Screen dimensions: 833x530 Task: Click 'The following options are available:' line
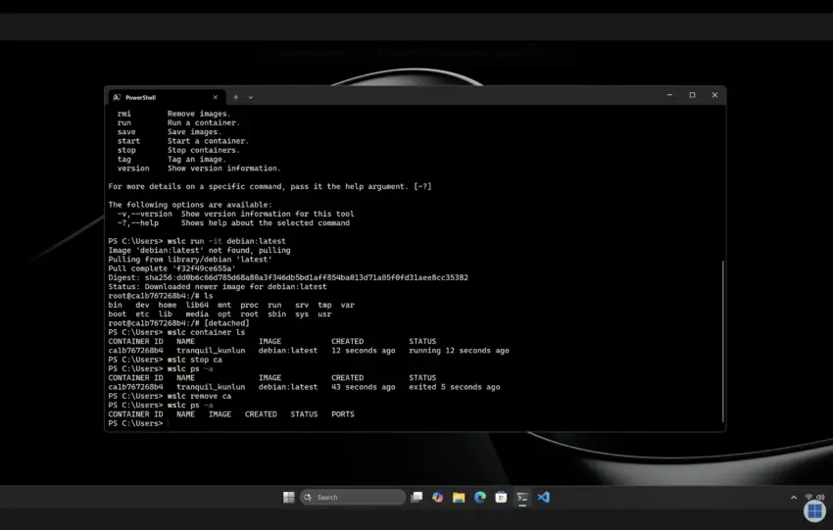(190, 205)
